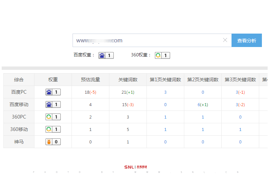Click the Baidu weight paw badge under search
Image resolution: width=270 pixels, height=179 pixels.
click(x=106, y=55)
